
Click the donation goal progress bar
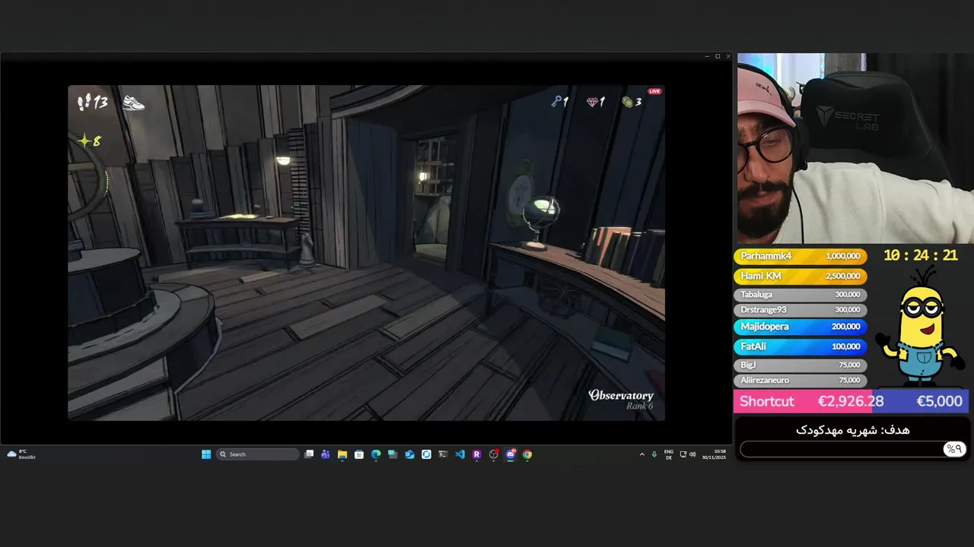pos(852,449)
